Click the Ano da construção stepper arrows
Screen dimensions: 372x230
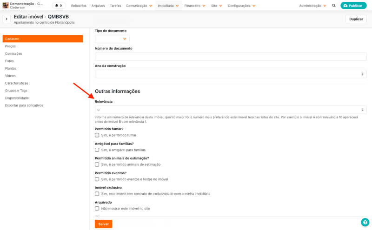pyautogui.click(x=362, y=74)
